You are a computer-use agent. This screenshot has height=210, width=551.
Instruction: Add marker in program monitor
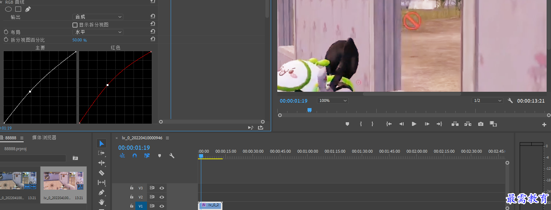click(347, 124)
